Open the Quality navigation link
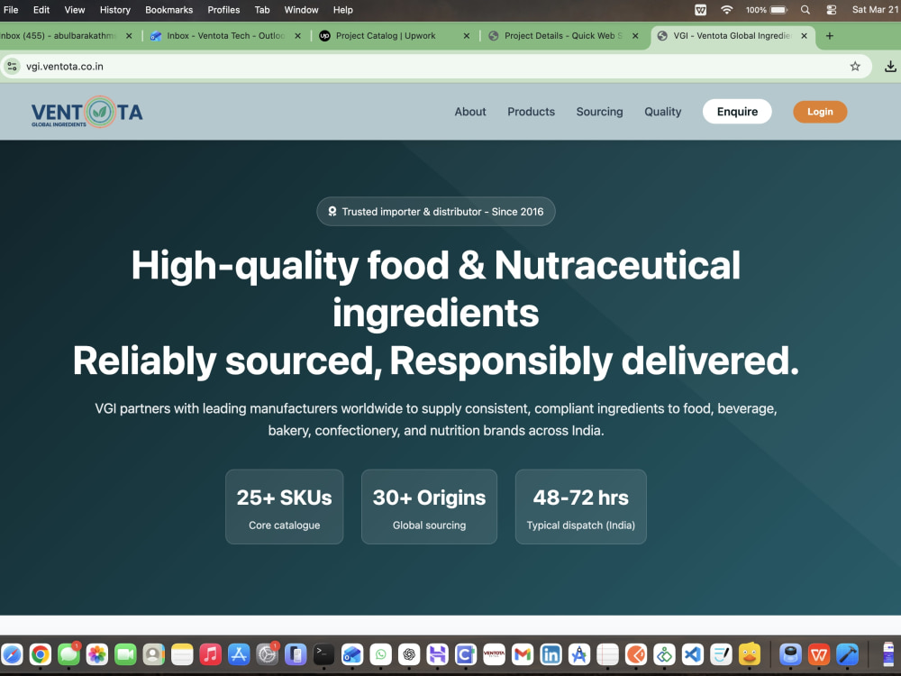Screen dimensions: 901x676 coord(662,112)
